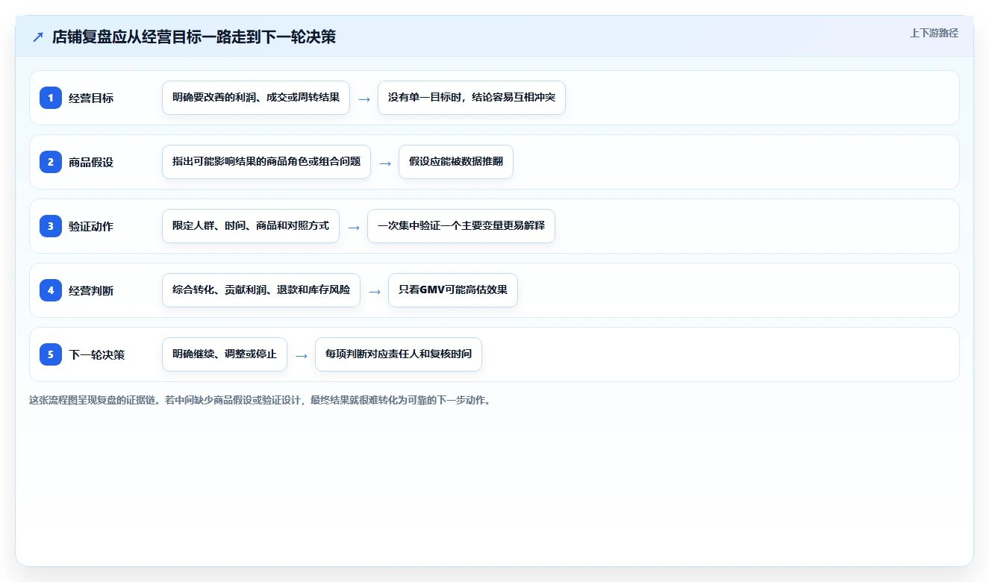Screen dimensions: 989x582
Task: Open the 明确要改善的利润、成交或周转结果 box
Action: pyautogui.click(x=256, y=98)
